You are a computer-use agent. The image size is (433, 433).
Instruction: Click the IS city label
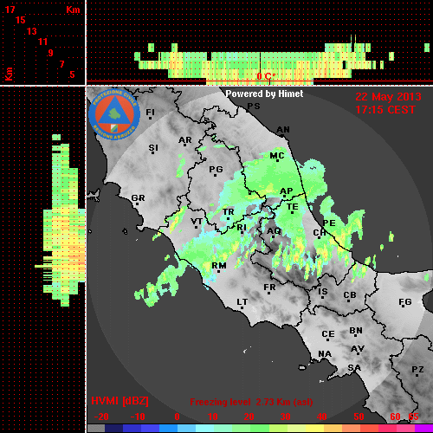pyautogui.click(x=323, y=292)
